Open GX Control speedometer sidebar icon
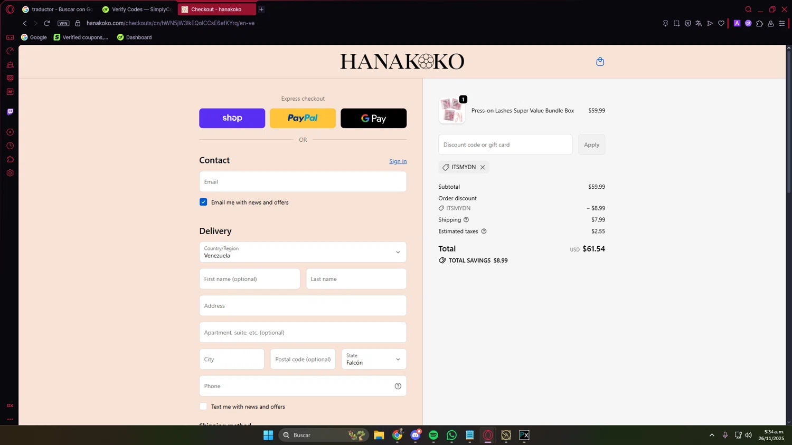 [10, 51]
